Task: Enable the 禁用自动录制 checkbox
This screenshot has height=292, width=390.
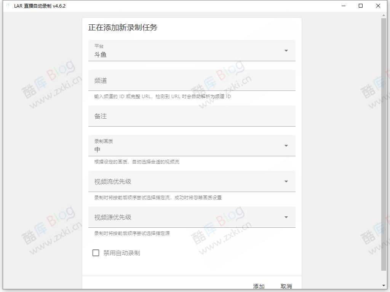Action: pos(96,252)
